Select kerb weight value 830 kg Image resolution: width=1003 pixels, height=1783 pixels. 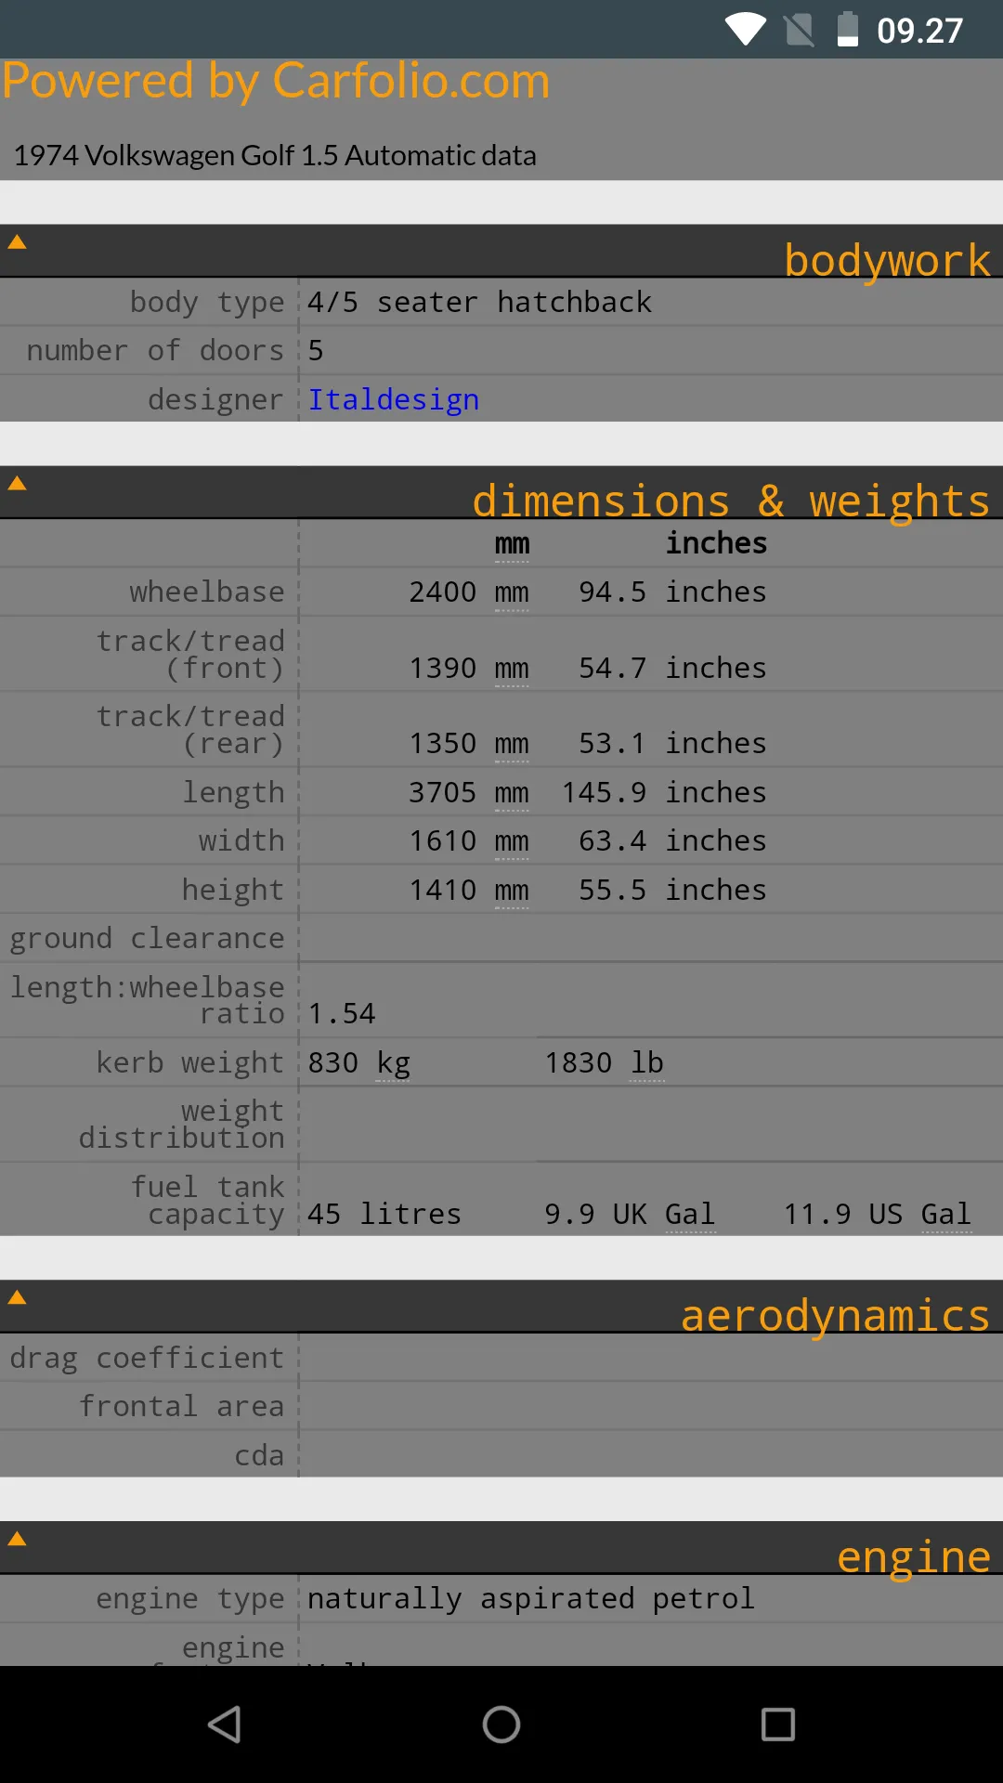pyautogui.click(x=359, y=1063)
